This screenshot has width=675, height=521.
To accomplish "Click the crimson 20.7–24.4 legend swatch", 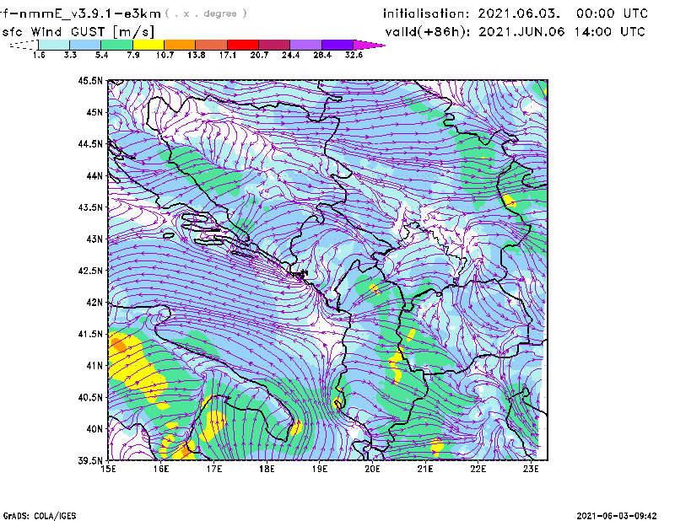I will (x=274, y=45).
